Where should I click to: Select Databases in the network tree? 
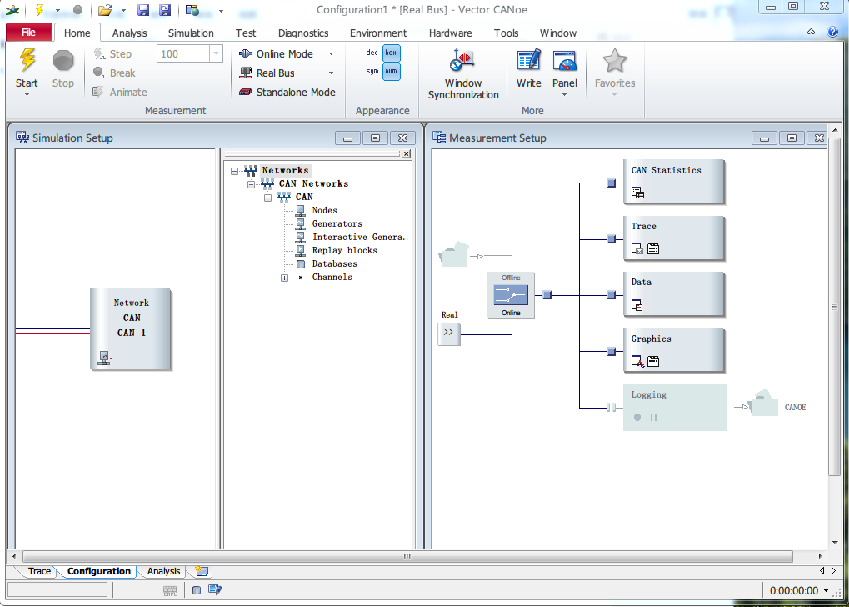[x=334, y=264]
